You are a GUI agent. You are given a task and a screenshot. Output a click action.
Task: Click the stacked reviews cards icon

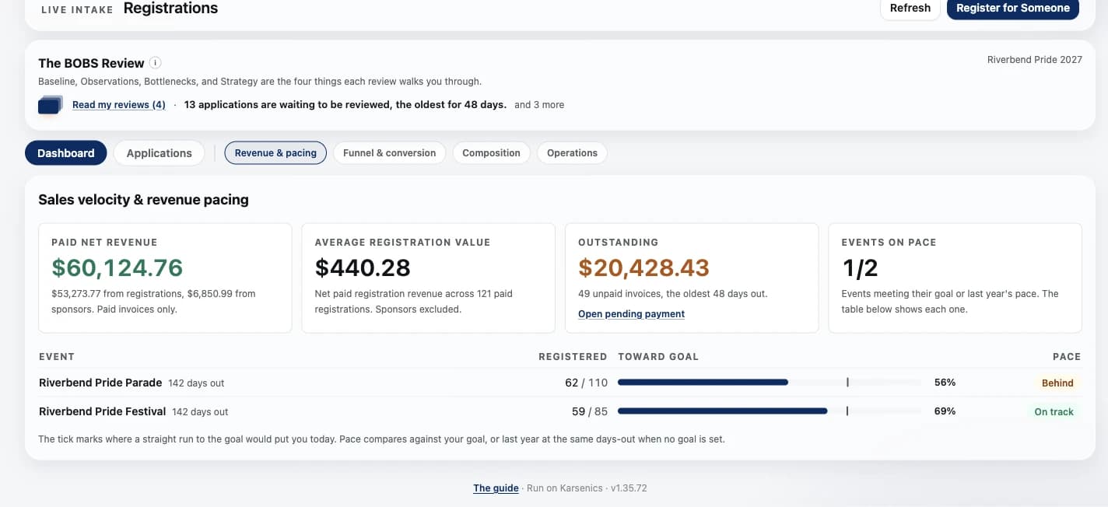point(51,105)
